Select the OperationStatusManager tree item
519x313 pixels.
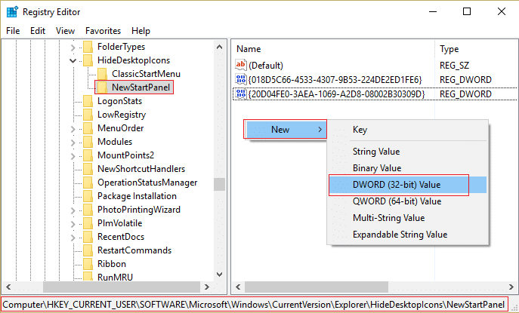[x=147, y=183]
